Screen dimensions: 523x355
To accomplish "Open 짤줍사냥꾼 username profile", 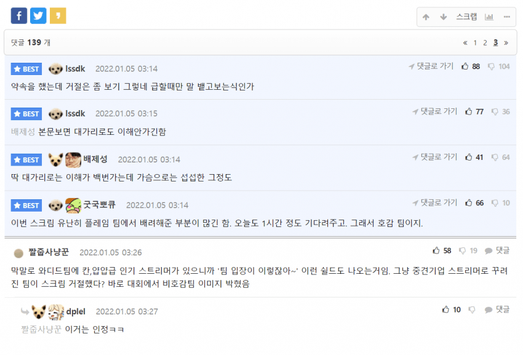I will 49,252.
